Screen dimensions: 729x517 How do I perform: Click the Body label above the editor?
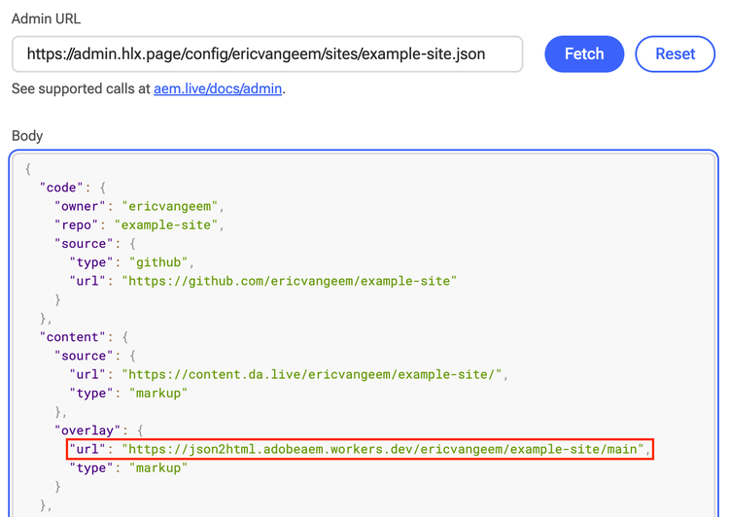click(x=27, y=136)
